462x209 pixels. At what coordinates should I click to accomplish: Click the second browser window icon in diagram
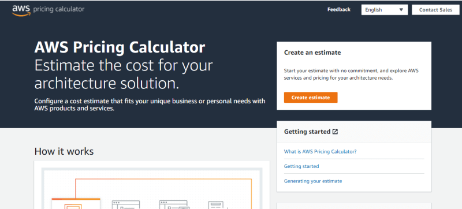[x=126, y=204]
